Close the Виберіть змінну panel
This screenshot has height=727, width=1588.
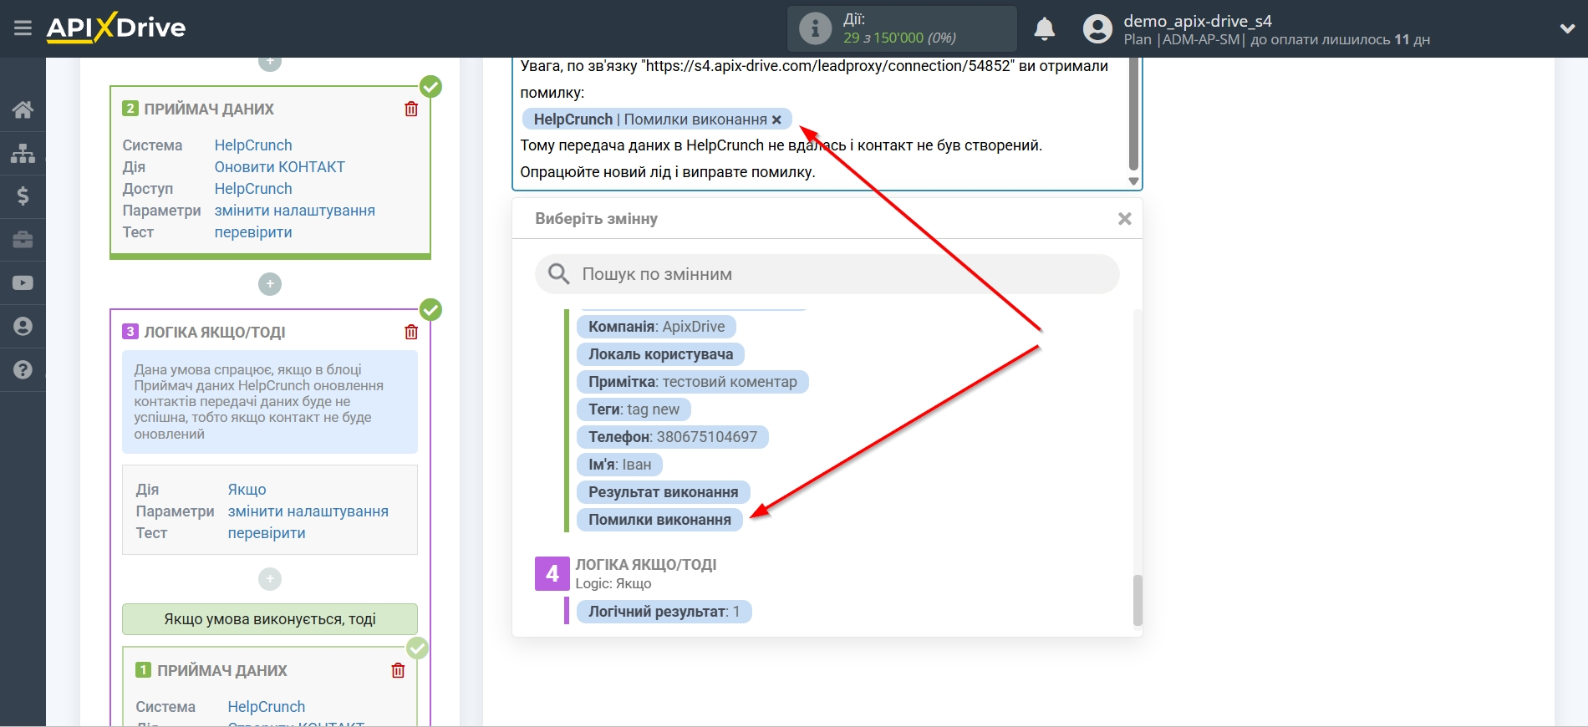tap(1124, 219)
